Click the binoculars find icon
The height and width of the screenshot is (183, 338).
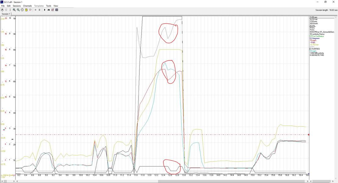(49, 10)
